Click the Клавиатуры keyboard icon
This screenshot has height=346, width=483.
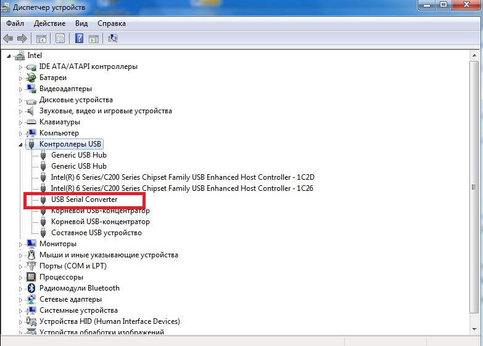point(31,122)
